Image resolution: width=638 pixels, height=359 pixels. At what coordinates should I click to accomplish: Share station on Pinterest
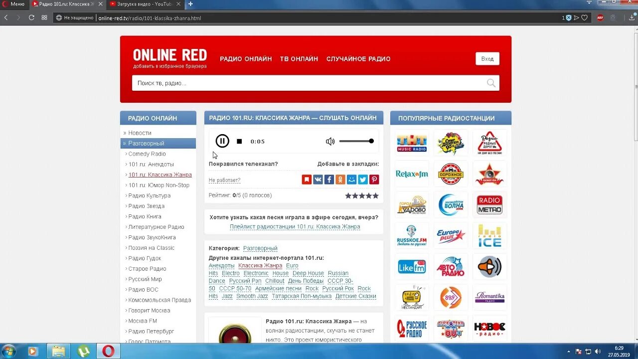(374, 179)
